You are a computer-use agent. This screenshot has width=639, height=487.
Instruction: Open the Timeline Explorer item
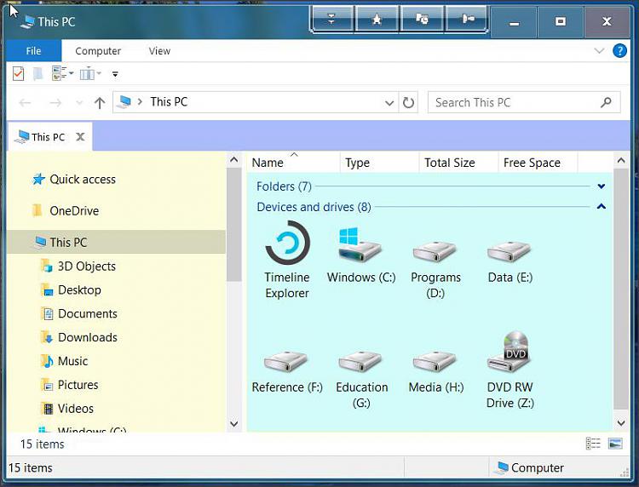287,260
